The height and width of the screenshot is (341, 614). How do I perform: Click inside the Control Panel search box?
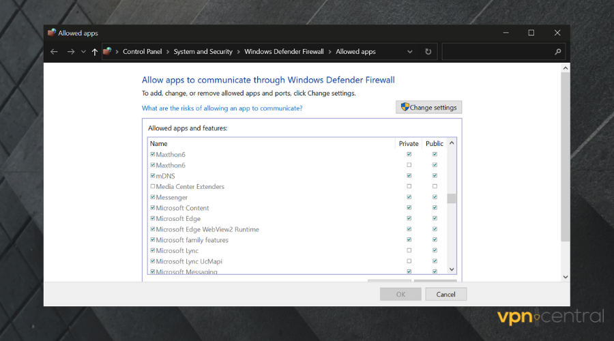tap(498, 52)
